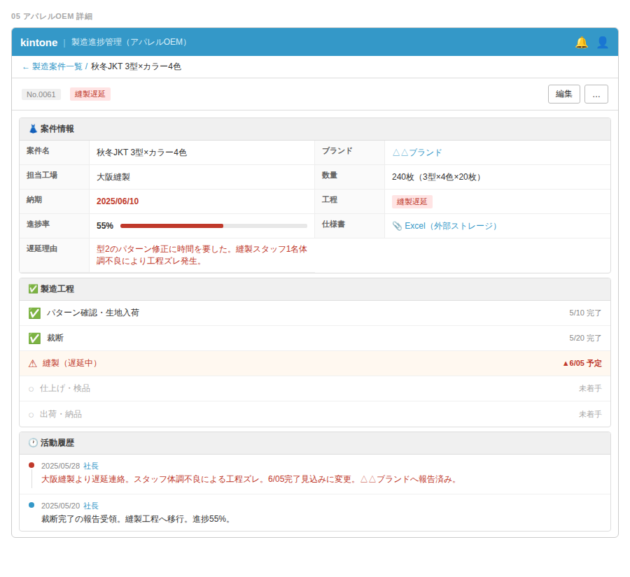The height and width of the screenshot is (577, 630).
Task: Click the paperclip icon beside Excel spec sheet
Action: point(397,226)
